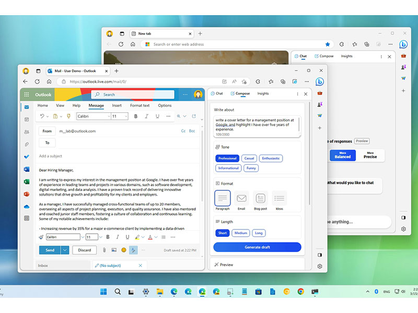Expand the Paste dropdown arrow
The height and width of the screenshot is (313, 418).
(61, 116)
